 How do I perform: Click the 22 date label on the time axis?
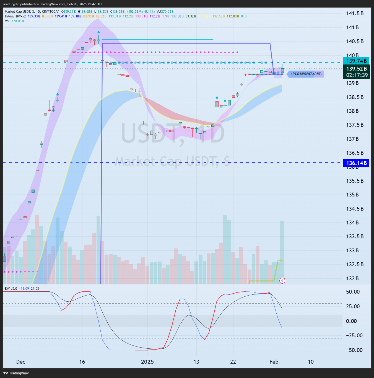click(233, 362)
